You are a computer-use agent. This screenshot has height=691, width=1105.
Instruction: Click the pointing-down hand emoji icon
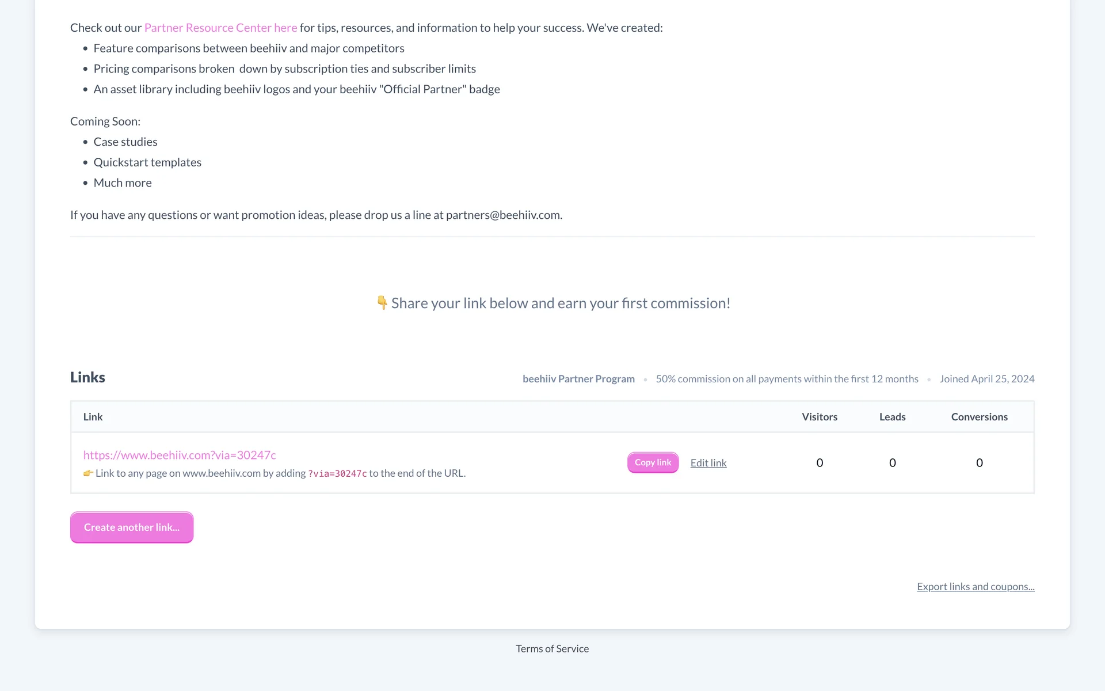pyautogui.click(x=382, y=303)
